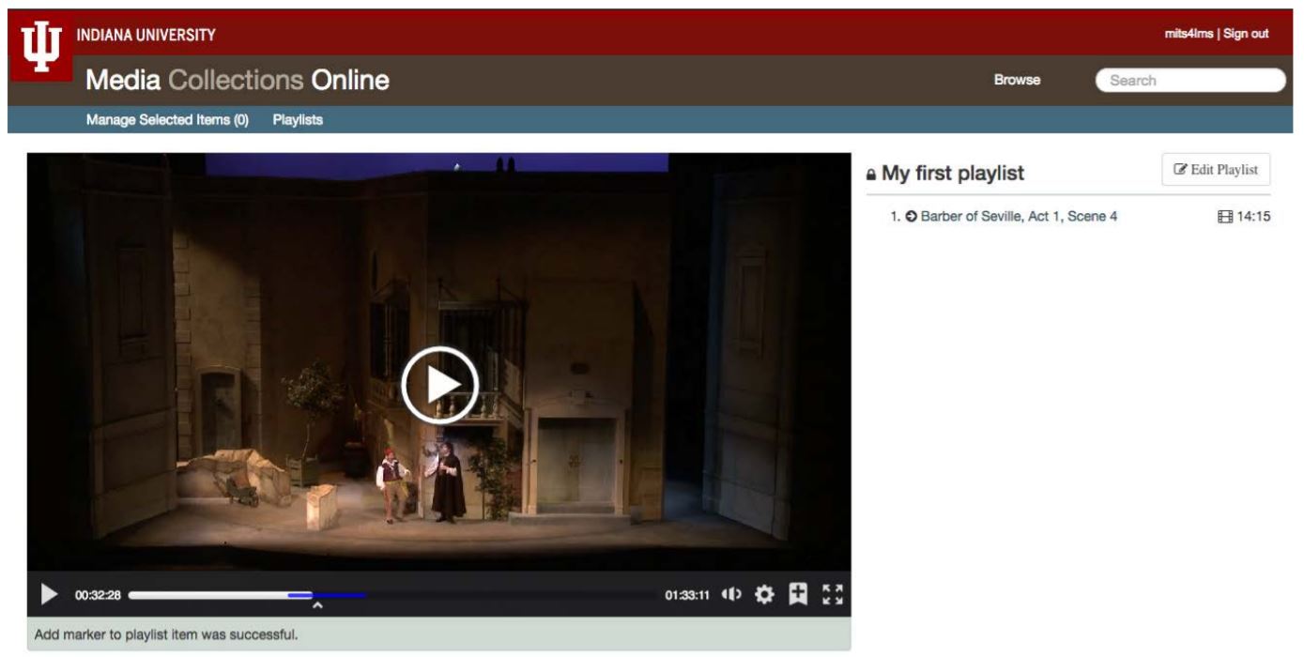Viewport: 1304px width, 657px height.
Task: Open Barber of Seville, Act 1, Scene 4
Action: (x=1019, y=217)
